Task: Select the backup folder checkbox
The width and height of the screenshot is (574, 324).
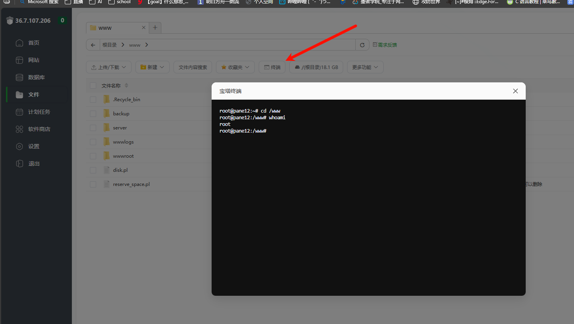Action: (x=93, y=114)
